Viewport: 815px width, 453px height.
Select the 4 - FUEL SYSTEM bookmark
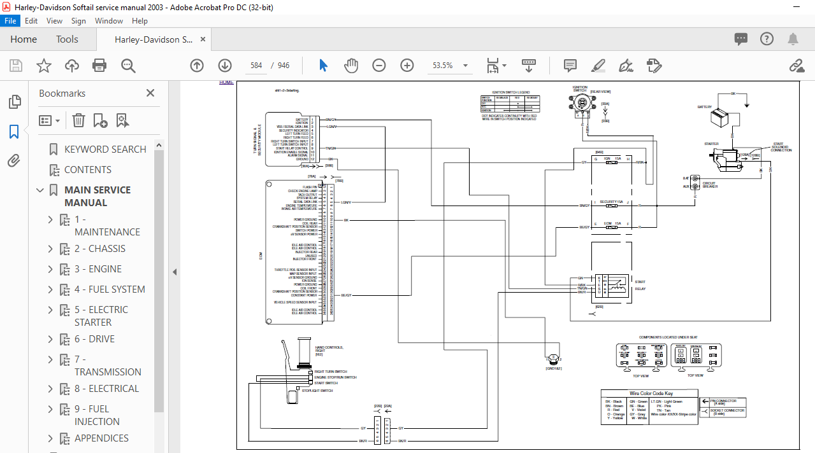[x=110, y=289]
